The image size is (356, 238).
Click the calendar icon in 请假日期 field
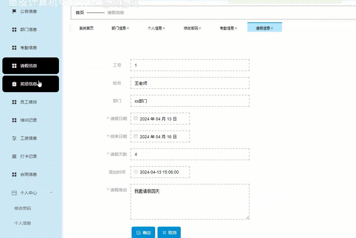[x=135, y=119]
